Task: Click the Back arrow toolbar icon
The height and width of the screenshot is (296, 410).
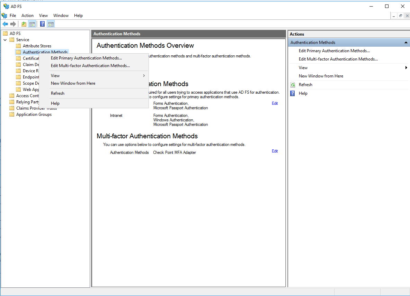Action: point(5,24)
